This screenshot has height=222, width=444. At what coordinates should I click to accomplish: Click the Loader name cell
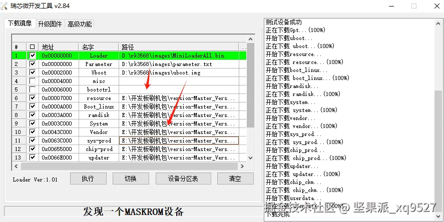[x=99, y=55]
